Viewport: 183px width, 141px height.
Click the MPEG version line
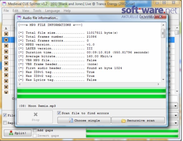coord(56,45)
